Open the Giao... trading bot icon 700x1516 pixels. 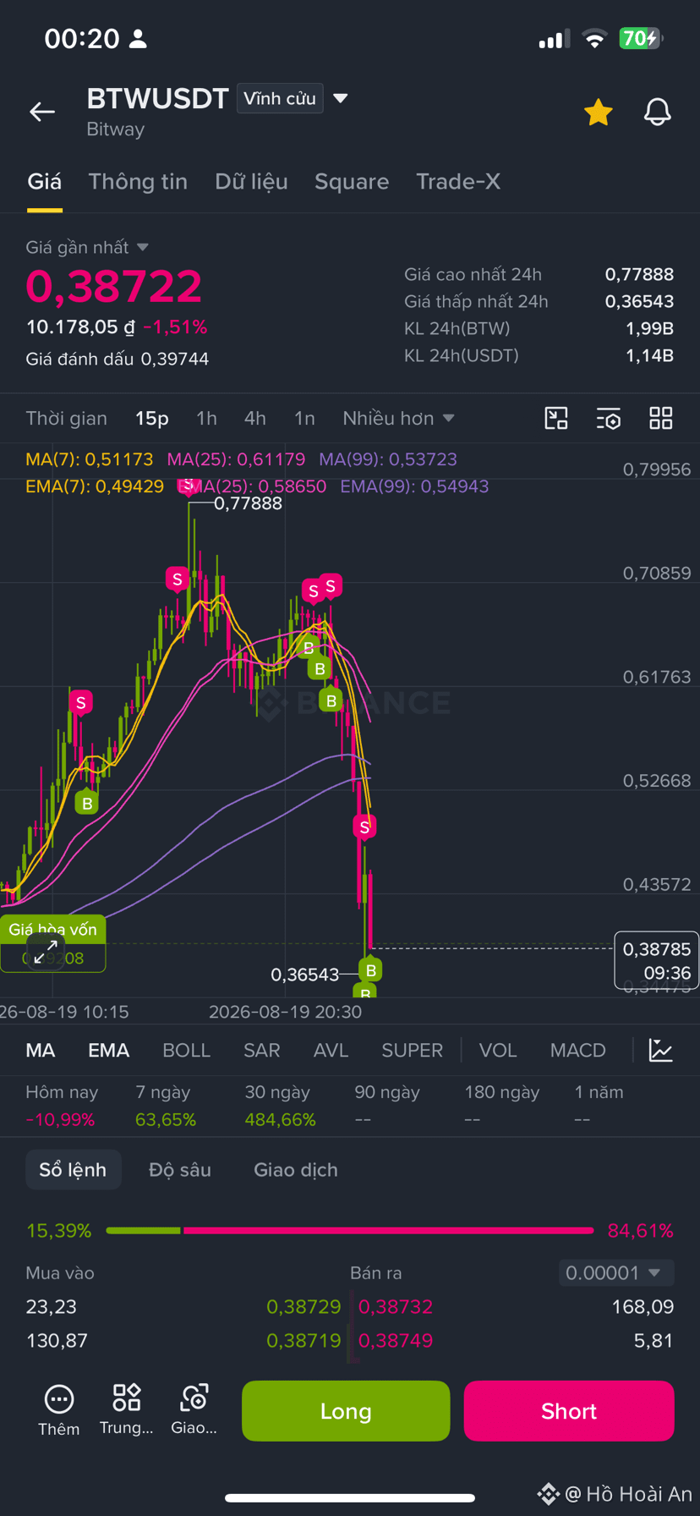click(x=194, y=1410)
